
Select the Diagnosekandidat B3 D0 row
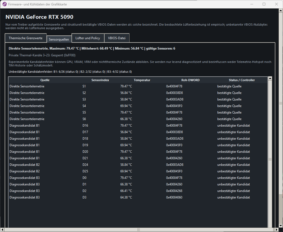coord(138,178)
